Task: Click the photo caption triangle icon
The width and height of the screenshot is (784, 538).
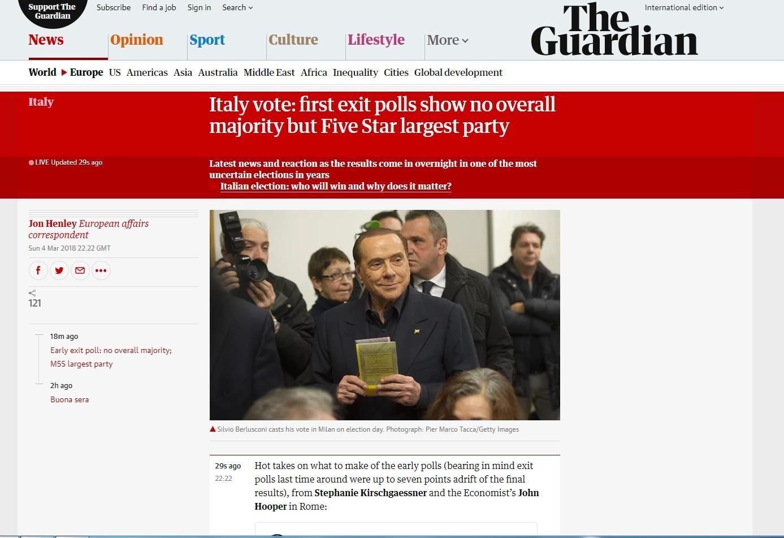Action: (213, 429)
